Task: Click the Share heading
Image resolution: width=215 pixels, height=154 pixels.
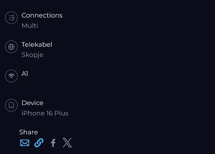Action: 28,132
